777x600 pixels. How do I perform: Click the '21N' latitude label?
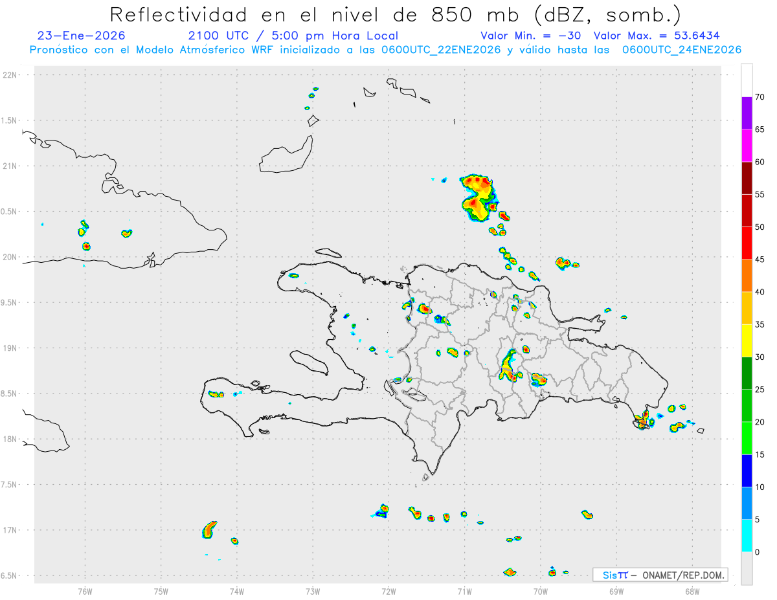point(11,166)
